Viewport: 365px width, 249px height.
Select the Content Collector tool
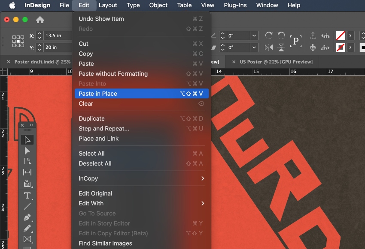tap(27, 184)
